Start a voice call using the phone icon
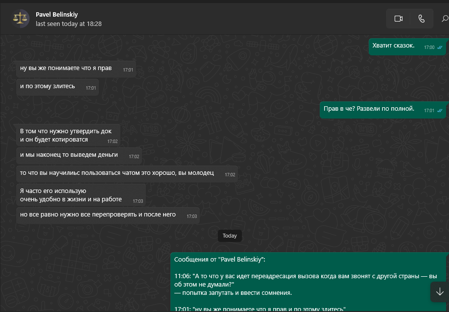449x312 pixels. [421, 19]
